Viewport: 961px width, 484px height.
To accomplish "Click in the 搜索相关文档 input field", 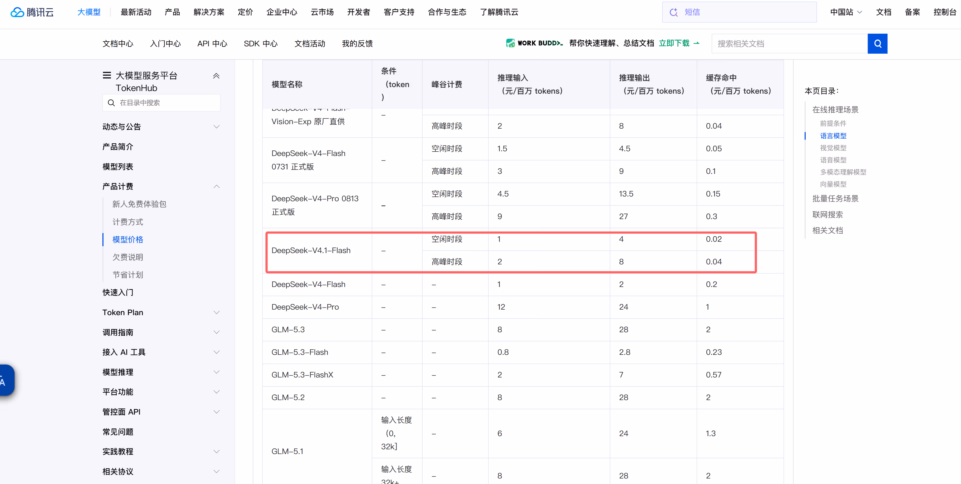I will click(789, 44).
